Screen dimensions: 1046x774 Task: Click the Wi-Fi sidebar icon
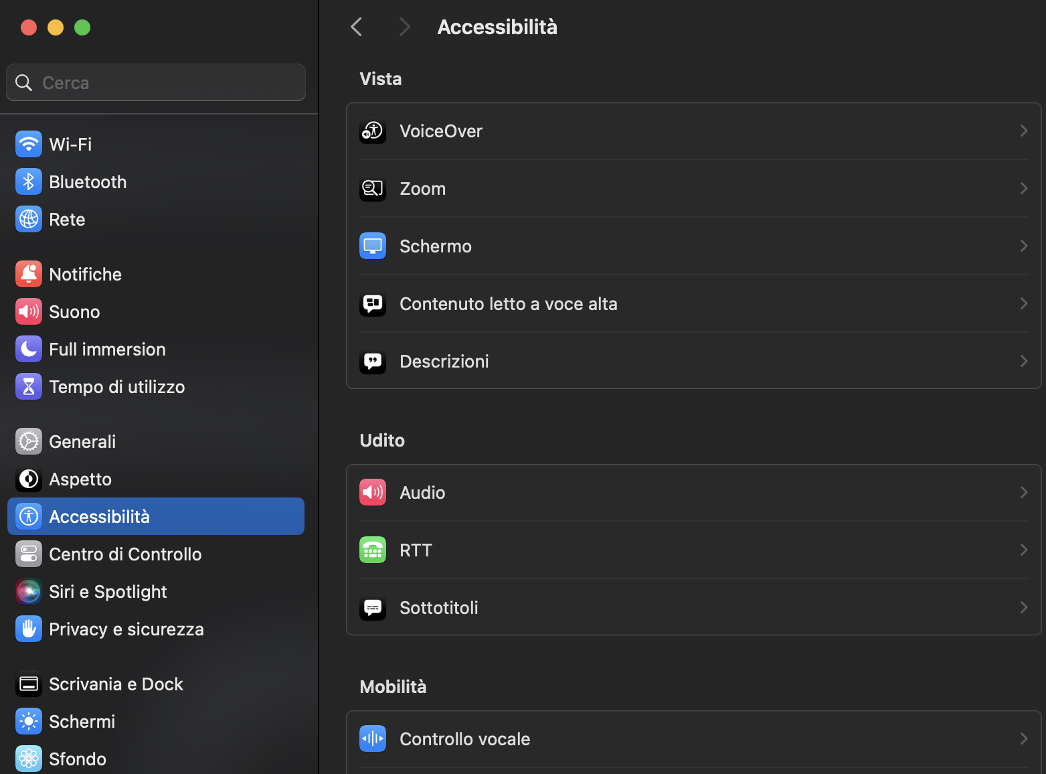29,144
